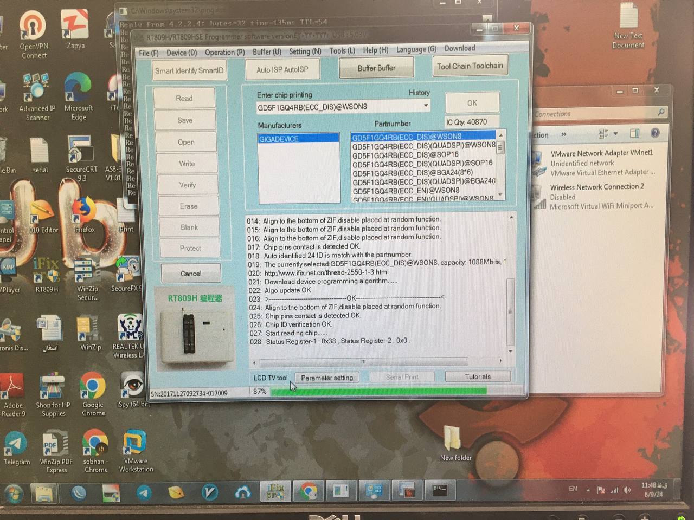Click the volume speaker tray icon
This screenshot has height=520, width=694.
point(627,490)
